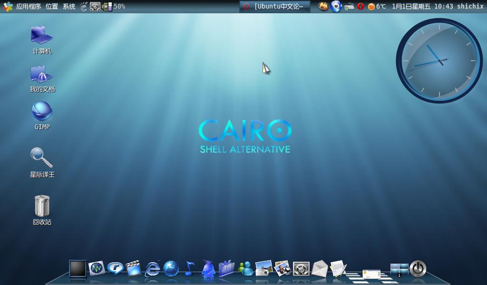Launch the black terminal icon in dock

78,268
